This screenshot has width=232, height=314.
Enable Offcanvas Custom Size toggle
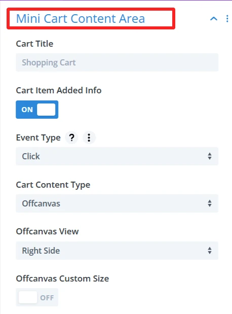click(x=37, y=297)
